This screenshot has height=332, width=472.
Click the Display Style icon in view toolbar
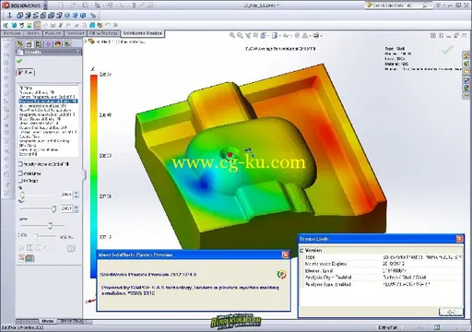point(275,36)
